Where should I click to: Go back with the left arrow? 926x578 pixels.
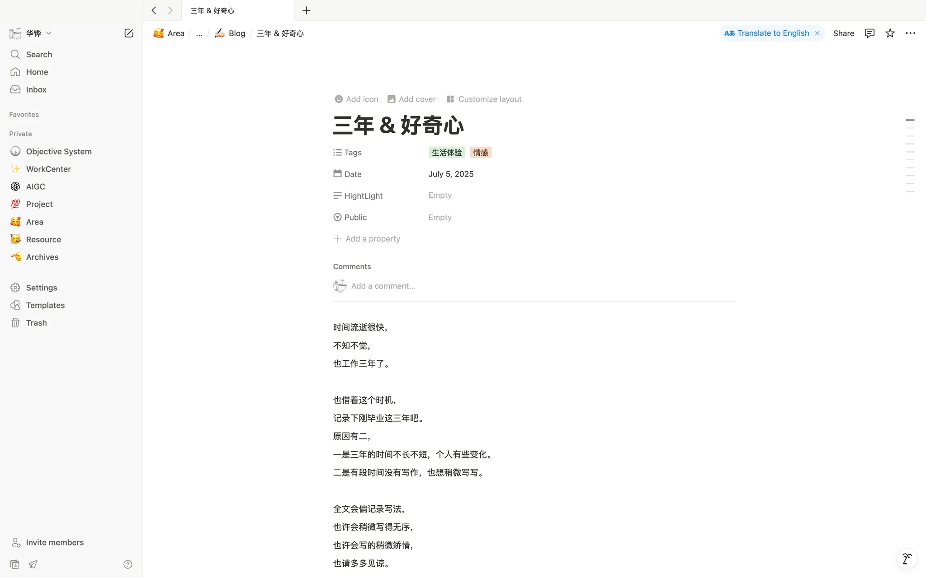154,10
